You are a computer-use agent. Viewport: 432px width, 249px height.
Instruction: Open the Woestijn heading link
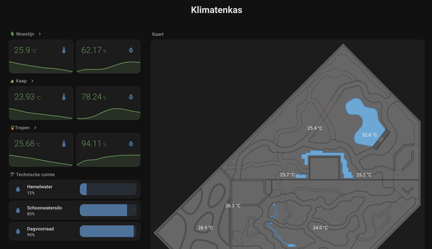point(25,34)
